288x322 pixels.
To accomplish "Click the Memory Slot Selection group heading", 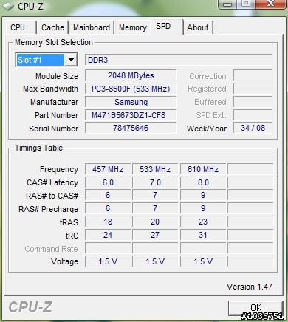I will 54,42.
